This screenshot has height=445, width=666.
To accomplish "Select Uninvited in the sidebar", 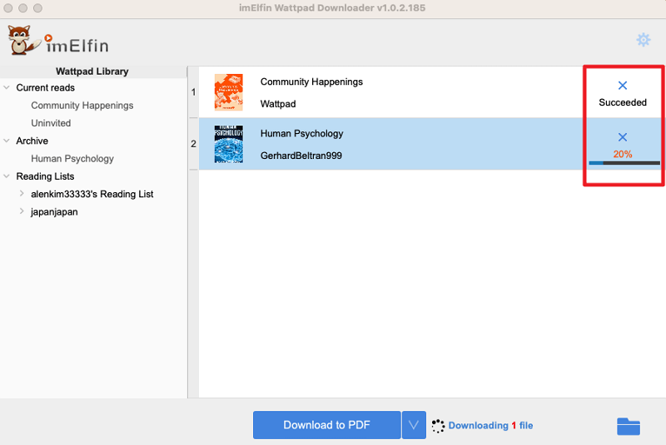I will 51,123.
